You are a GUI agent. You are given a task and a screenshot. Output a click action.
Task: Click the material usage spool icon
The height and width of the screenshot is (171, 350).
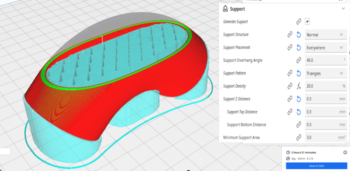[288, 158]
